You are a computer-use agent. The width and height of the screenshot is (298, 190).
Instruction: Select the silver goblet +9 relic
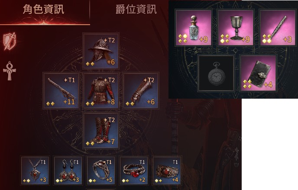236,28
